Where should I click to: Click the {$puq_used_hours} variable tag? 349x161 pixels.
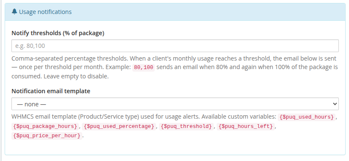click(x=307, y=117)
